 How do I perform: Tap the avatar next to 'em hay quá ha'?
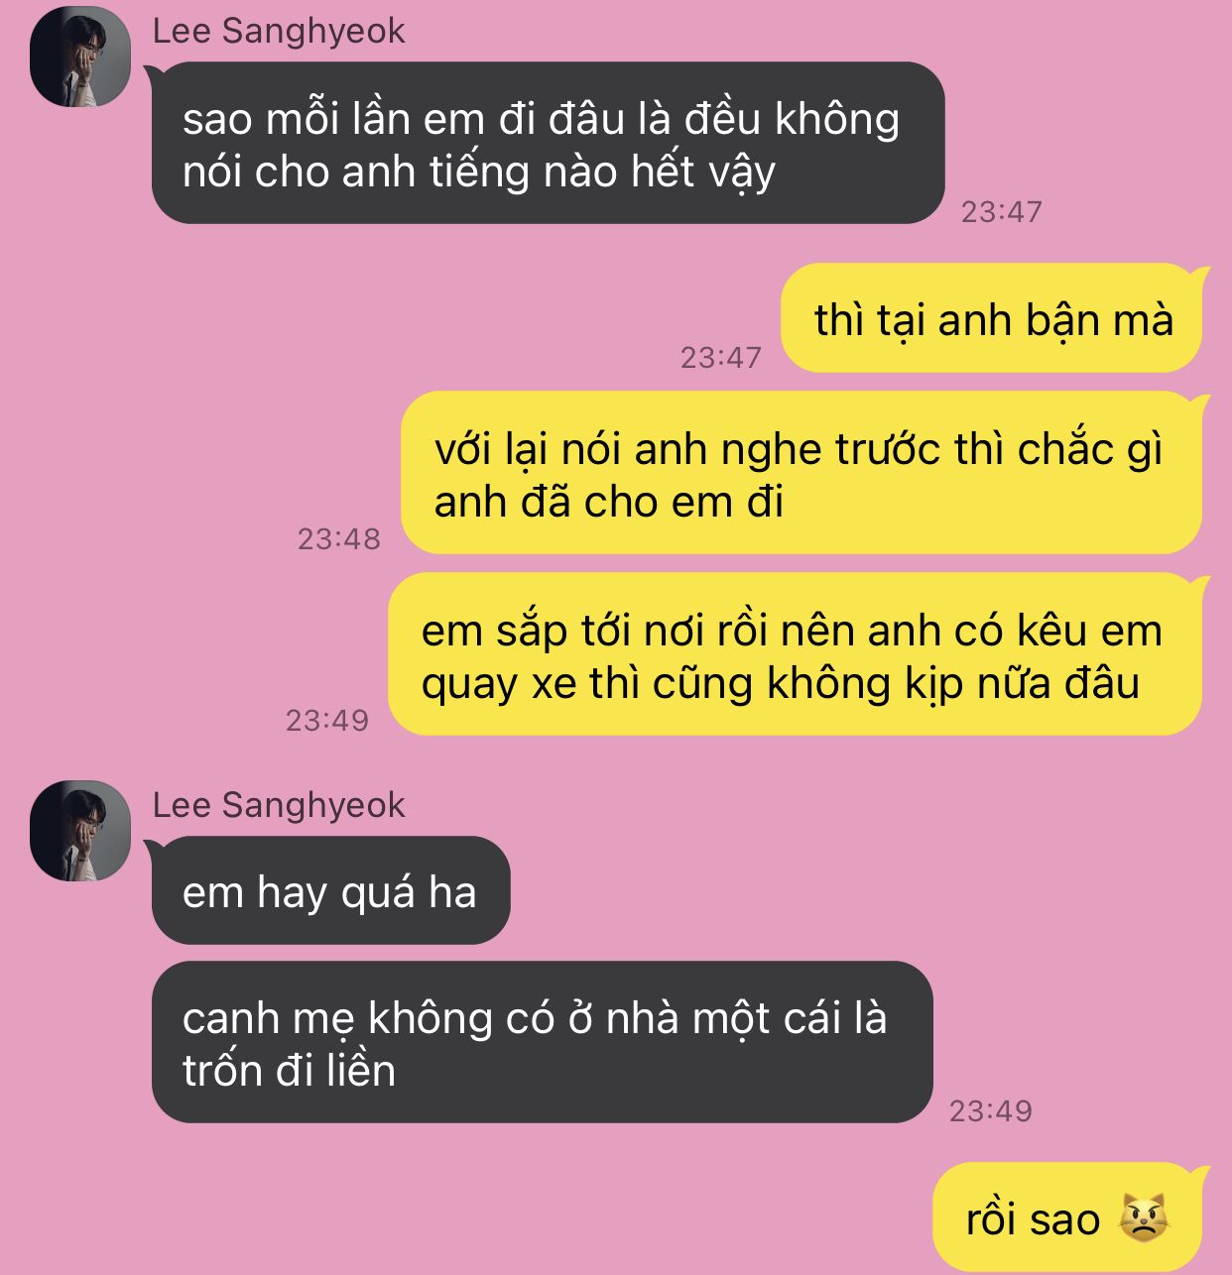(80, 831)
